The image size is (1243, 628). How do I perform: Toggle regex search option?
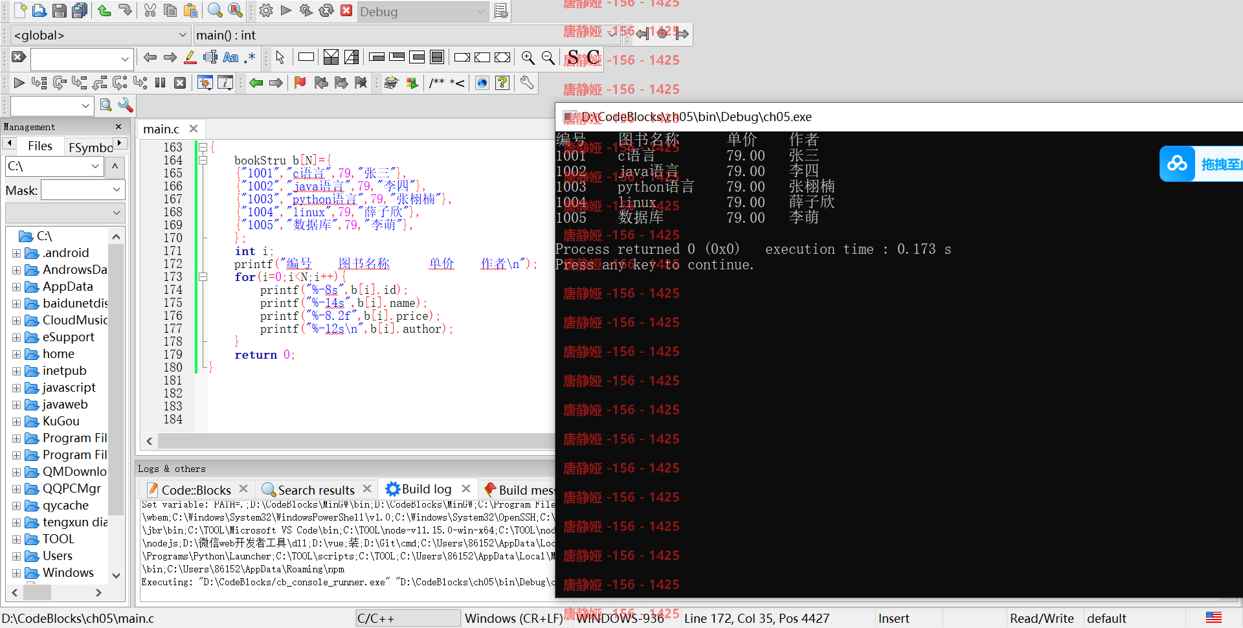point(250,58)
